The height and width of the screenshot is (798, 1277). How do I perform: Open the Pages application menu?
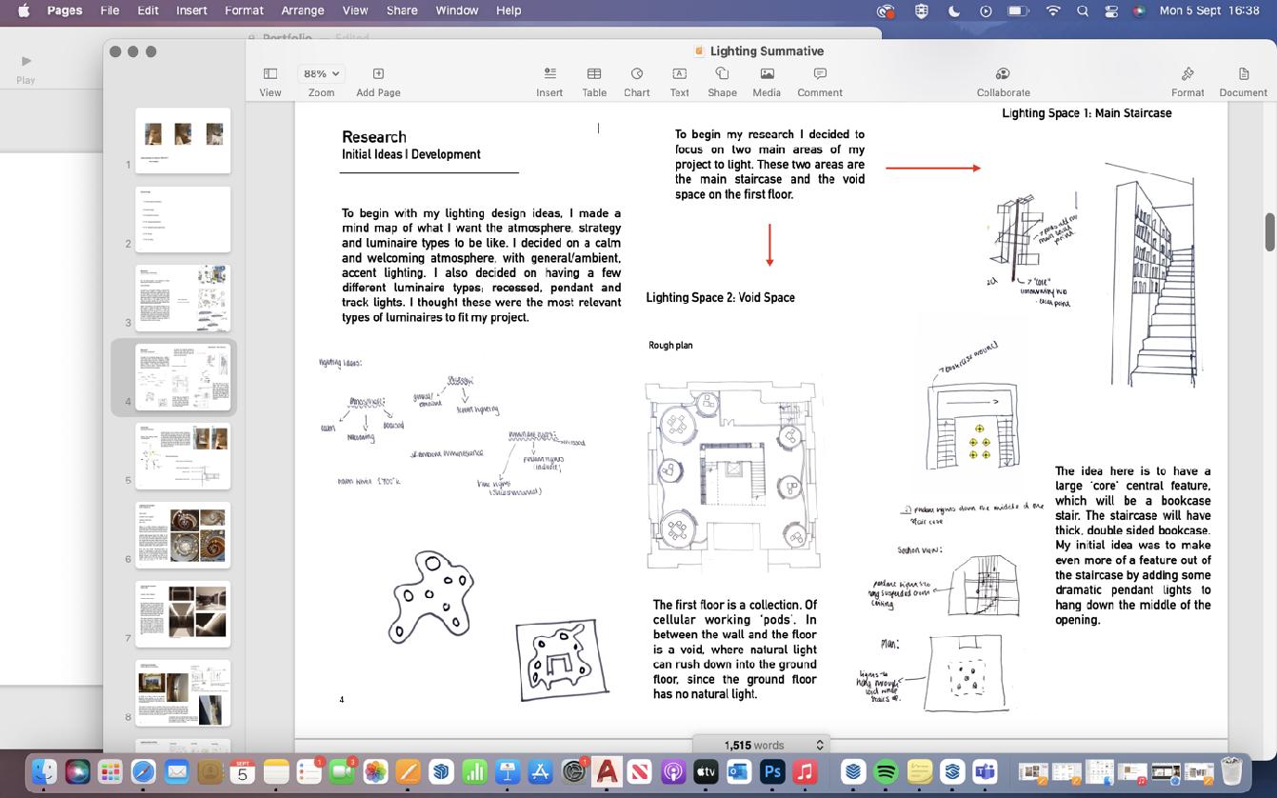pyautogui.click(x=64, y=10)
